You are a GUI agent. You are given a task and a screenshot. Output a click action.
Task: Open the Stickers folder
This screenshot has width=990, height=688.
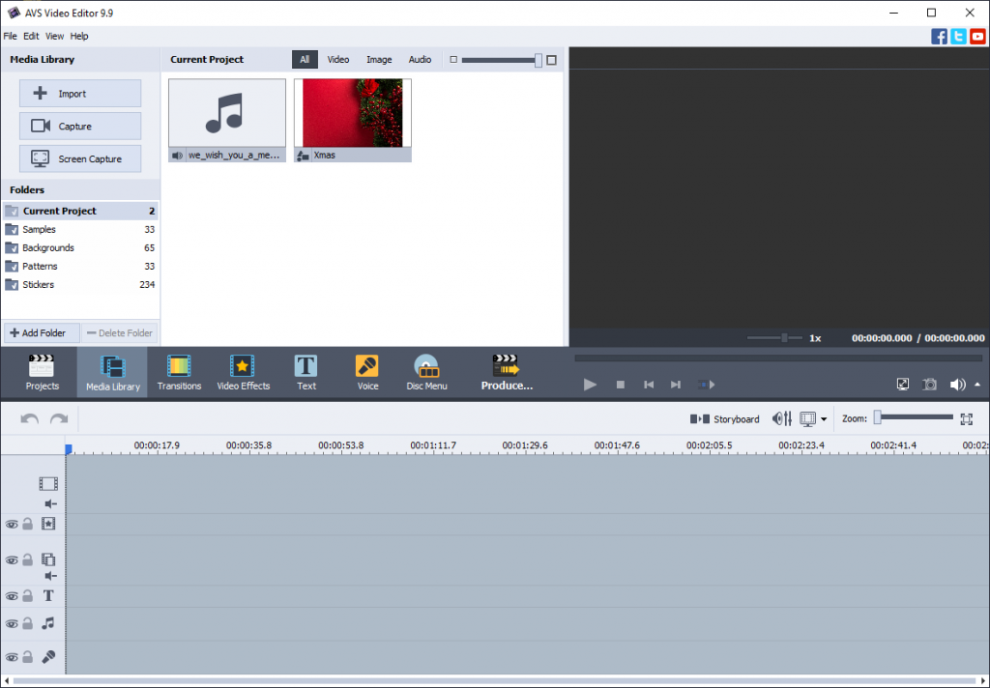point(80,285)
